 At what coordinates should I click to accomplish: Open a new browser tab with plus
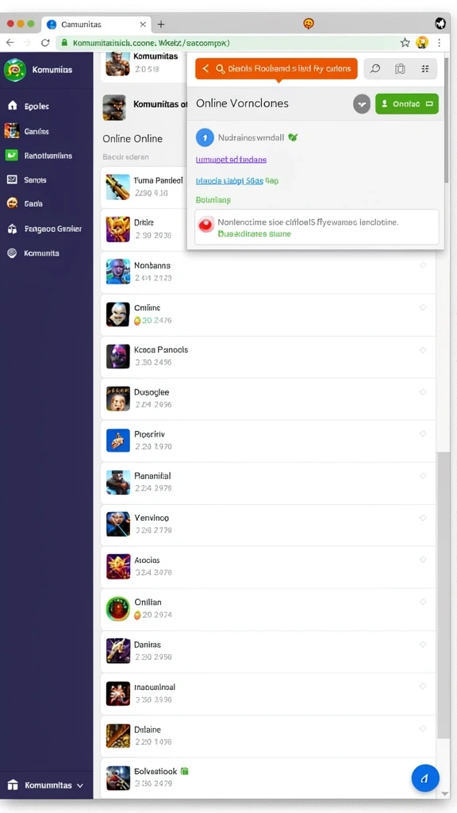(x=161, y=24)
